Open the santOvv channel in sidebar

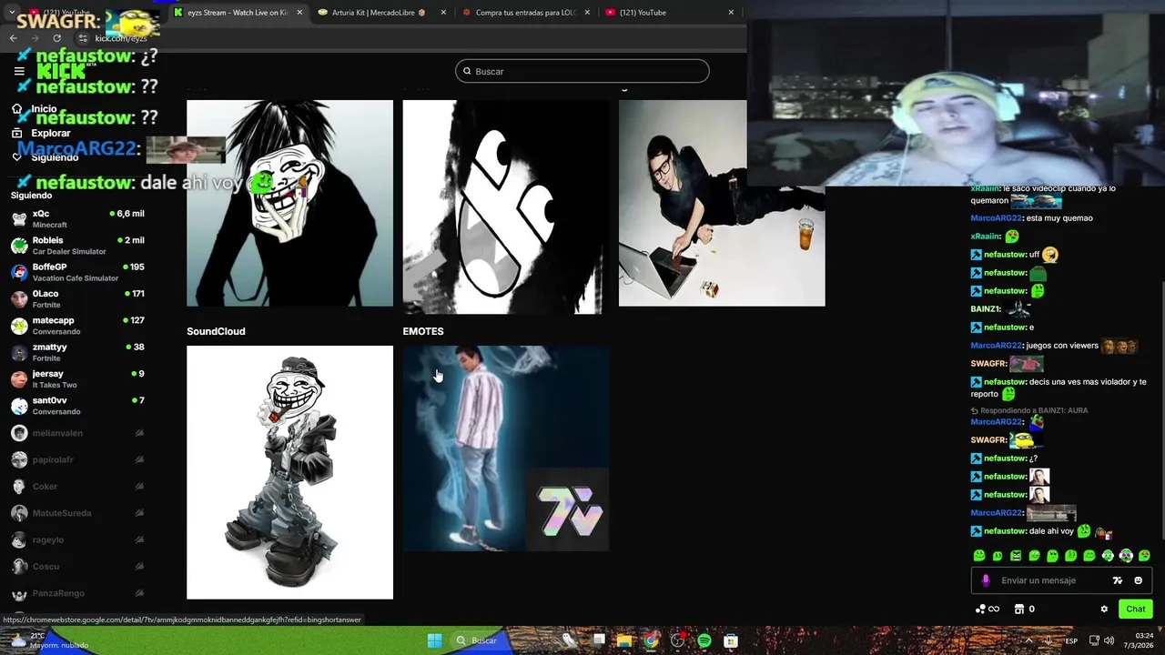click(x=77, y=406)
